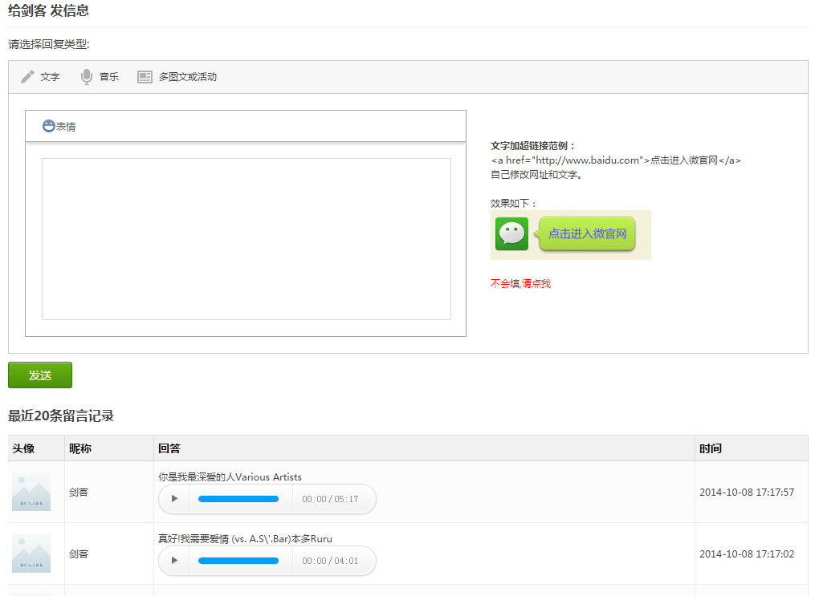Click the green WeChat chat bubble icon
The height and width of the screenshot is (596, 819).
point(511,234)
